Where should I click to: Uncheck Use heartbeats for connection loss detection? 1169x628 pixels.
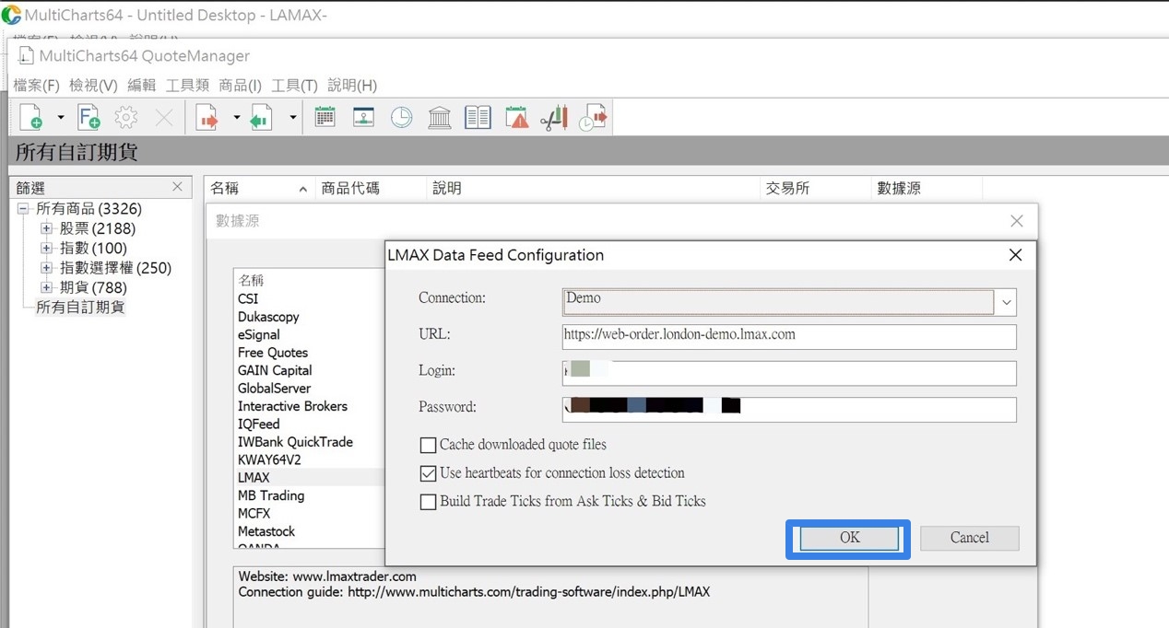pos(428,473)
